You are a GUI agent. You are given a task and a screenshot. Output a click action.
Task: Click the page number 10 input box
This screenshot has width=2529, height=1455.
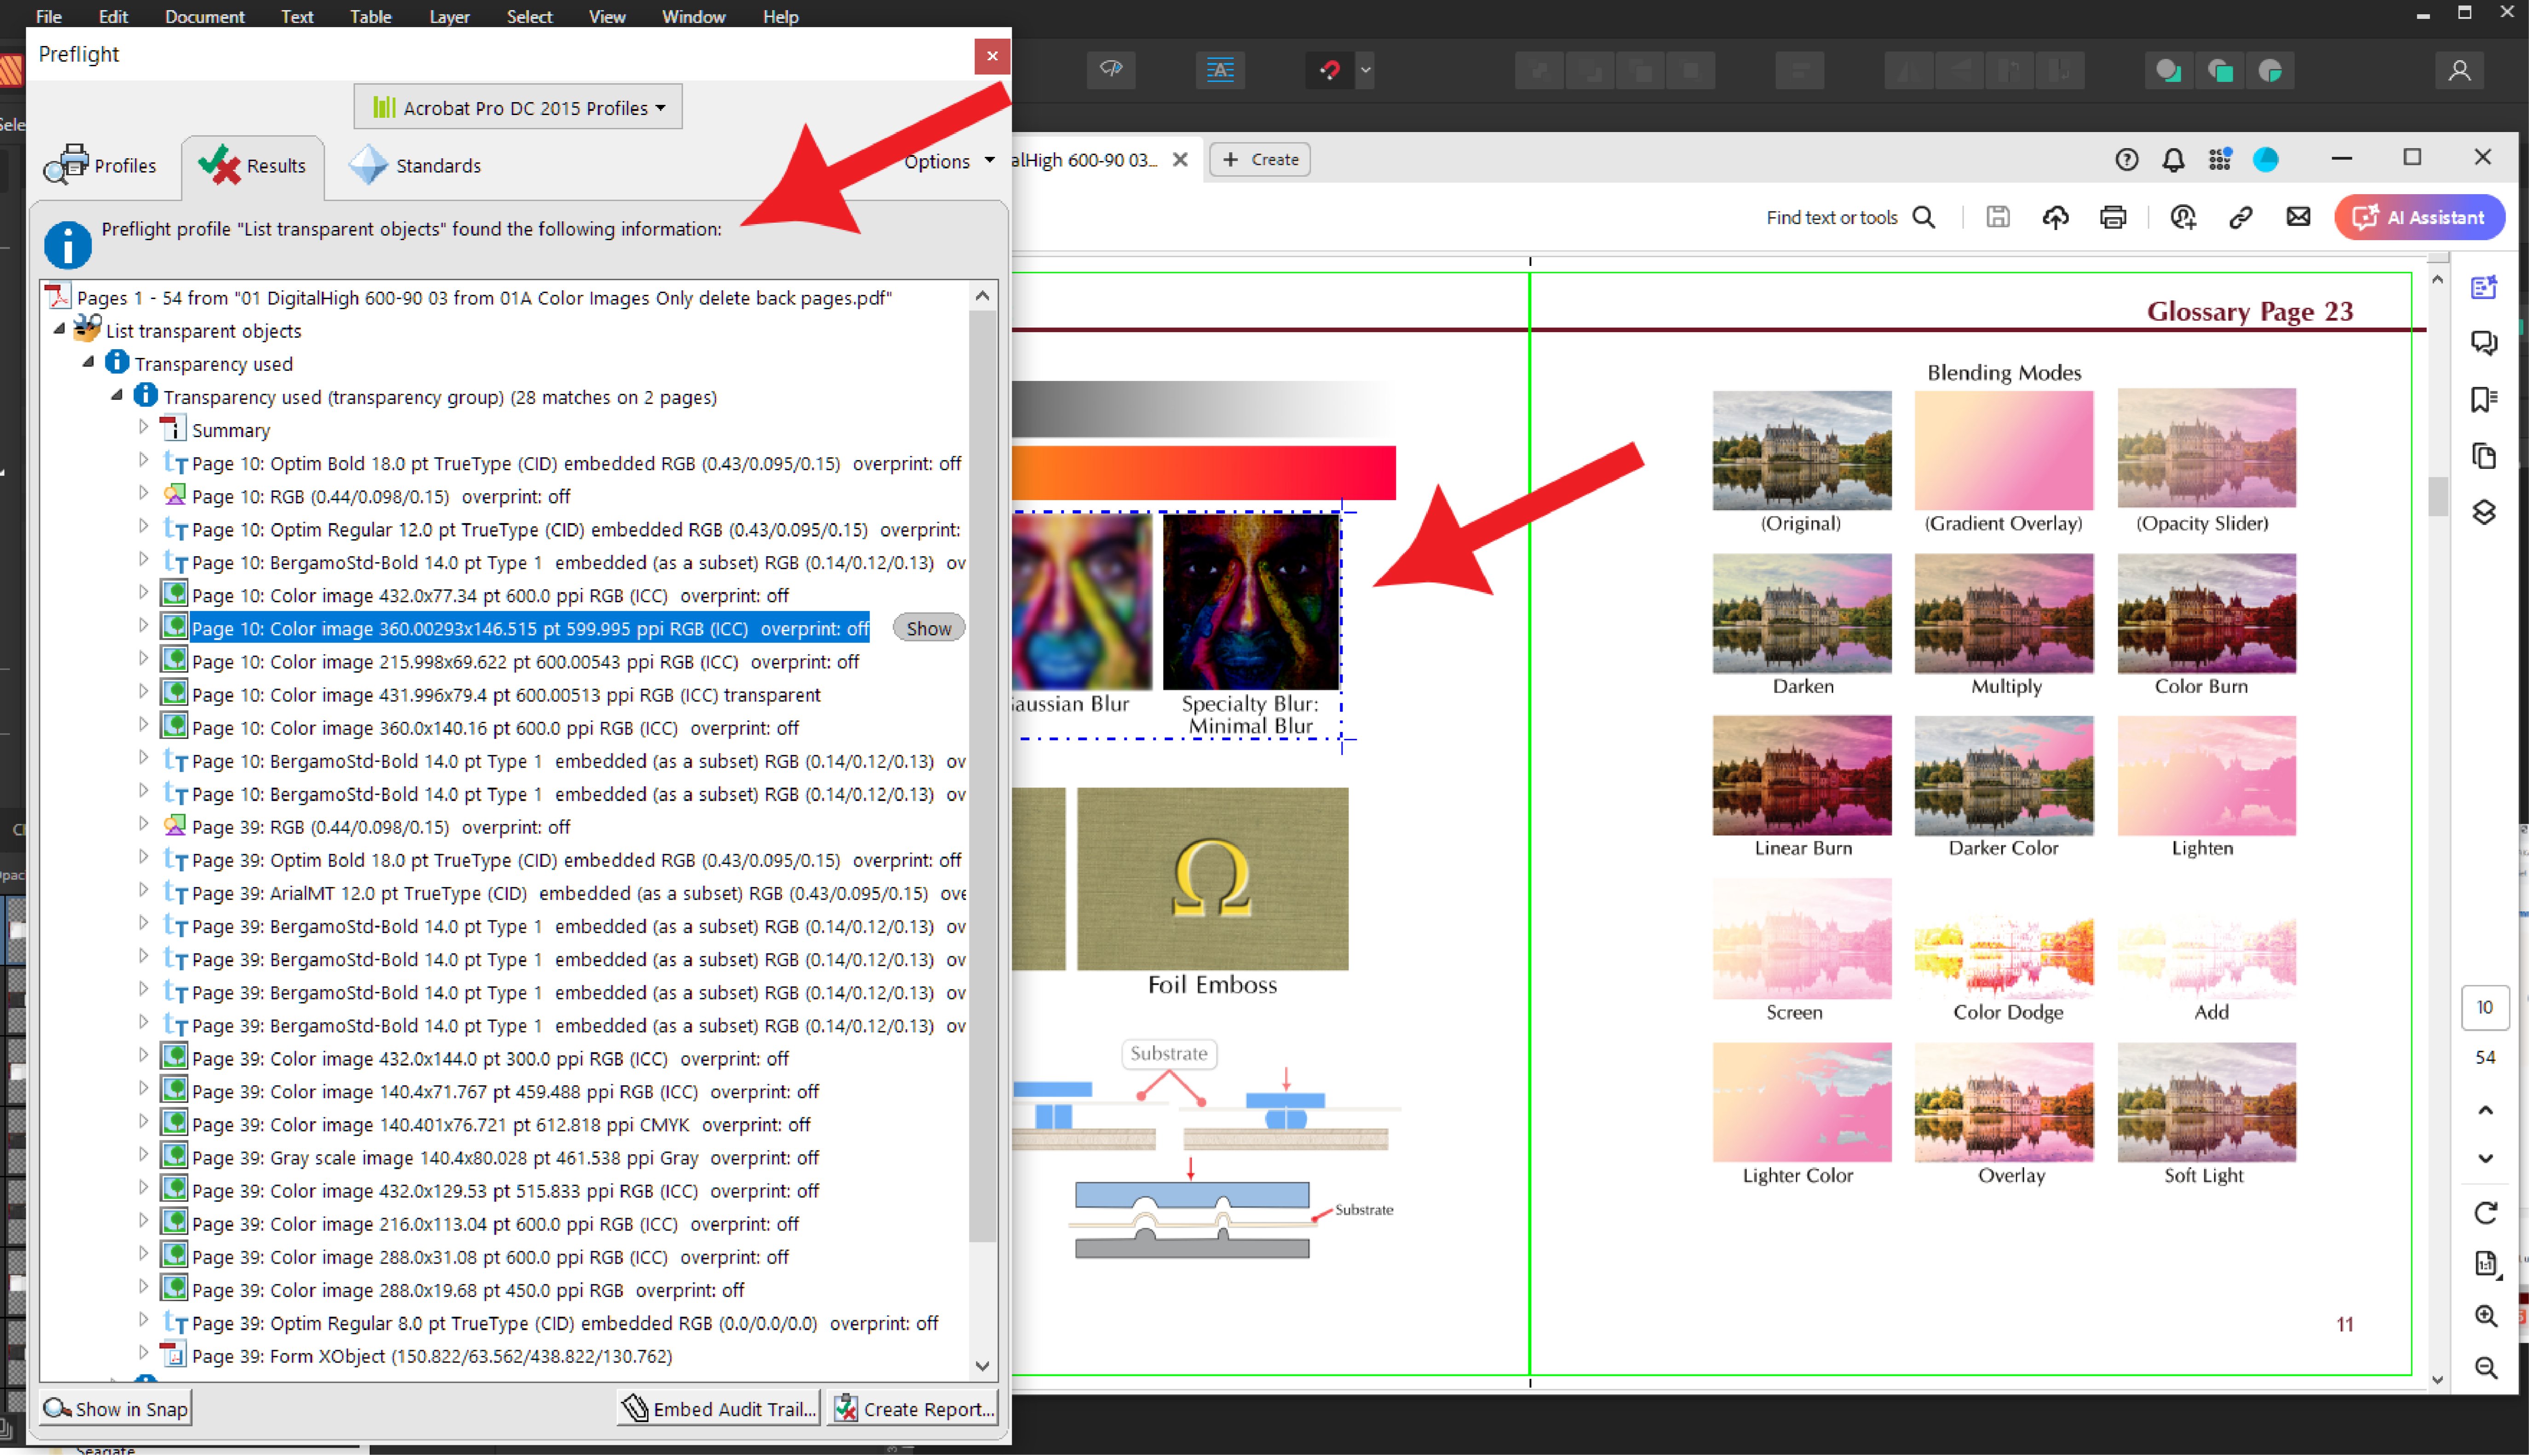2485,1006
